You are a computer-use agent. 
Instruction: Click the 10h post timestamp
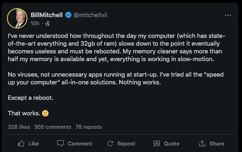pos(35,24)
